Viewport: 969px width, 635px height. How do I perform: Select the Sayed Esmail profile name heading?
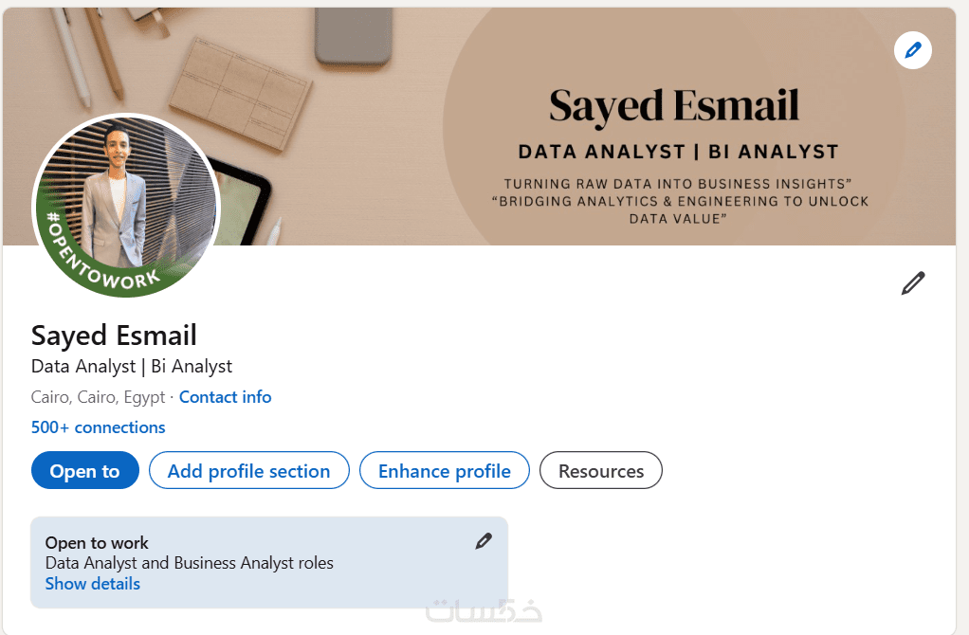114,336
